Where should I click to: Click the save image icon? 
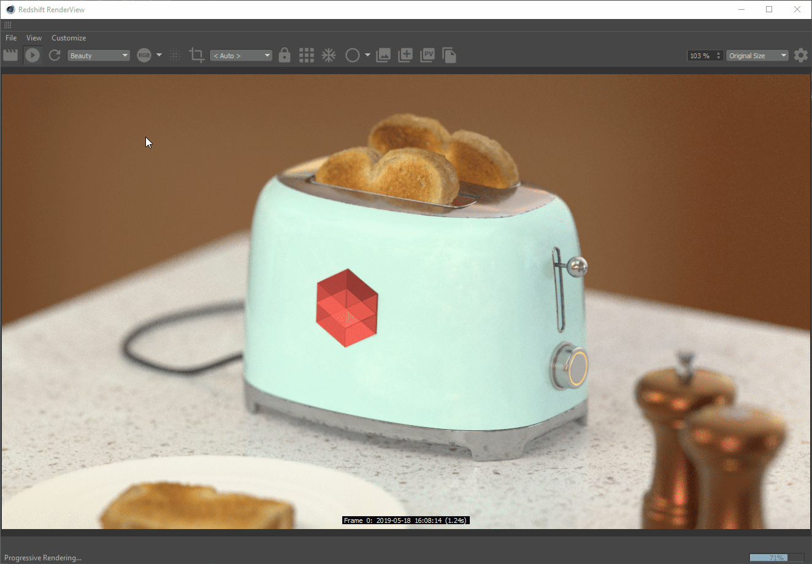point(383,55)
